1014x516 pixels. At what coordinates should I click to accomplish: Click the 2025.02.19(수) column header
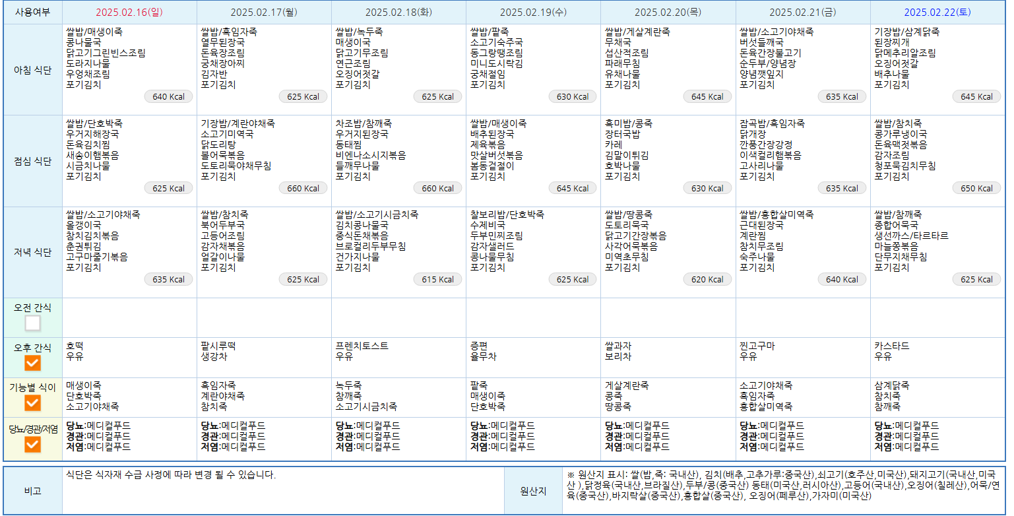(x=533, y=13)
